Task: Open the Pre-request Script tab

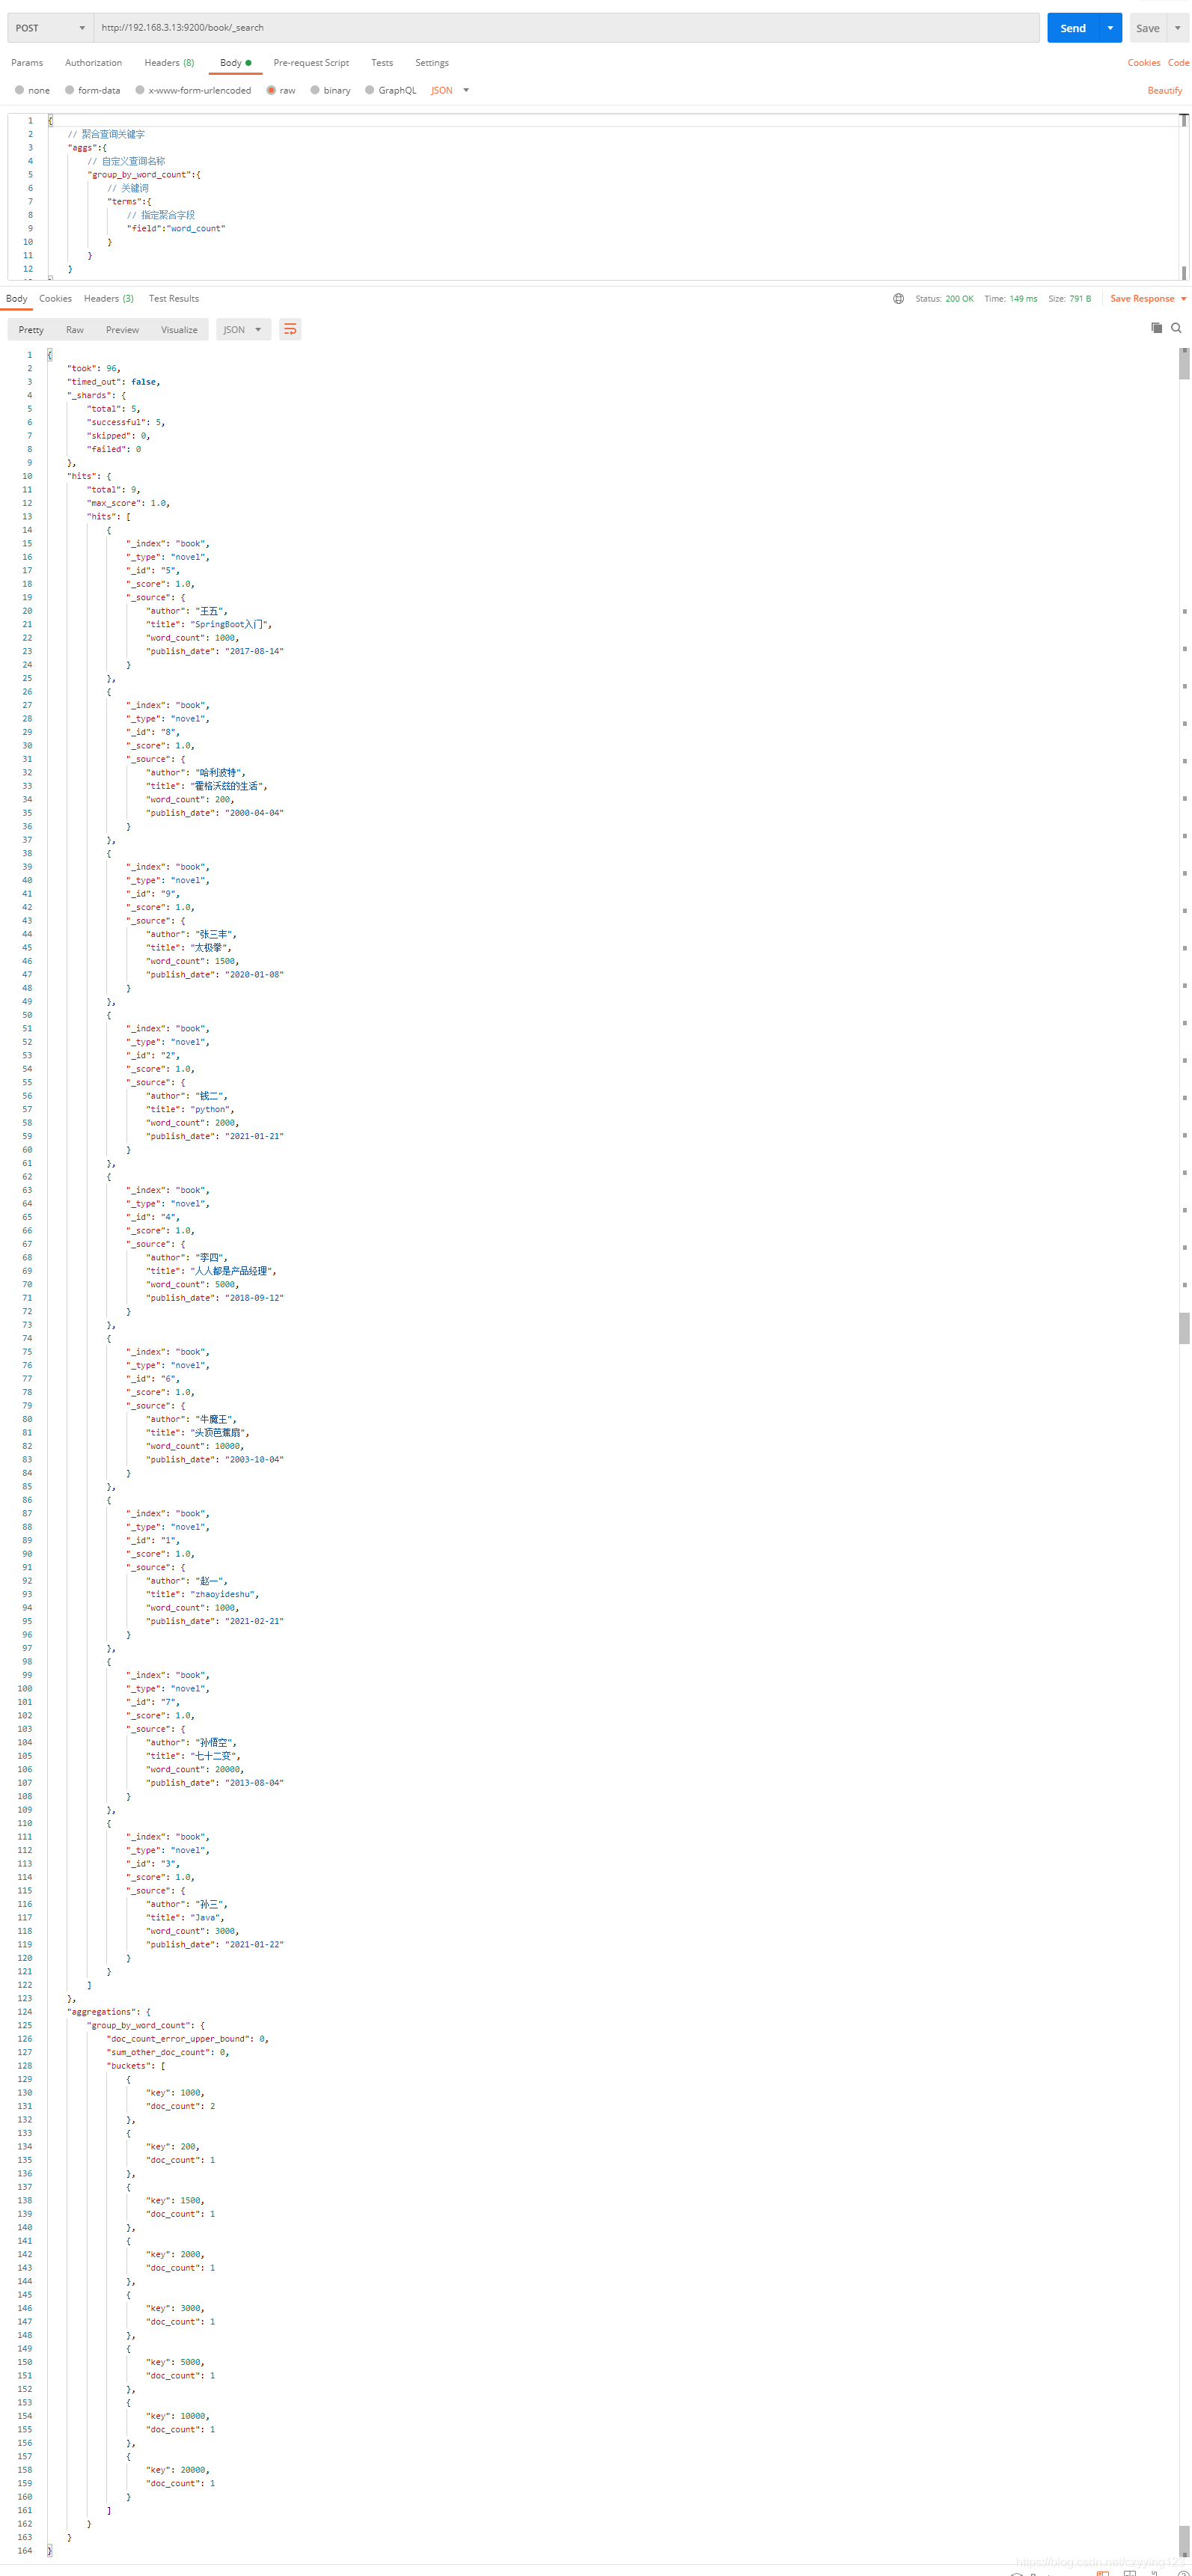Action: [311, 63]
